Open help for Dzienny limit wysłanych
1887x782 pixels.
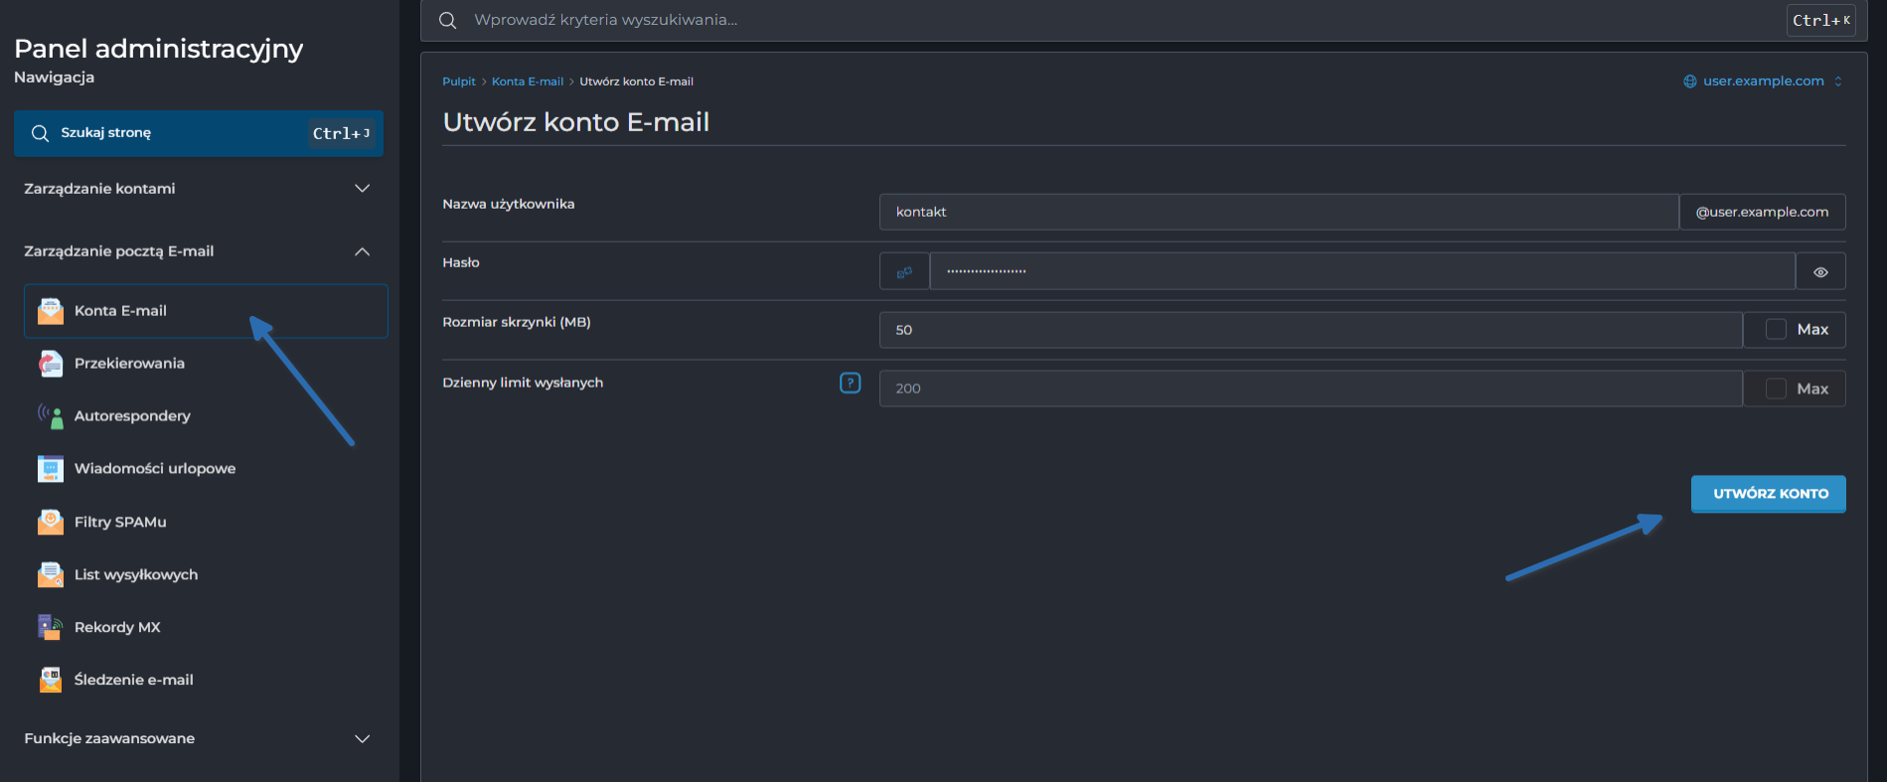[x=850, y=383]
